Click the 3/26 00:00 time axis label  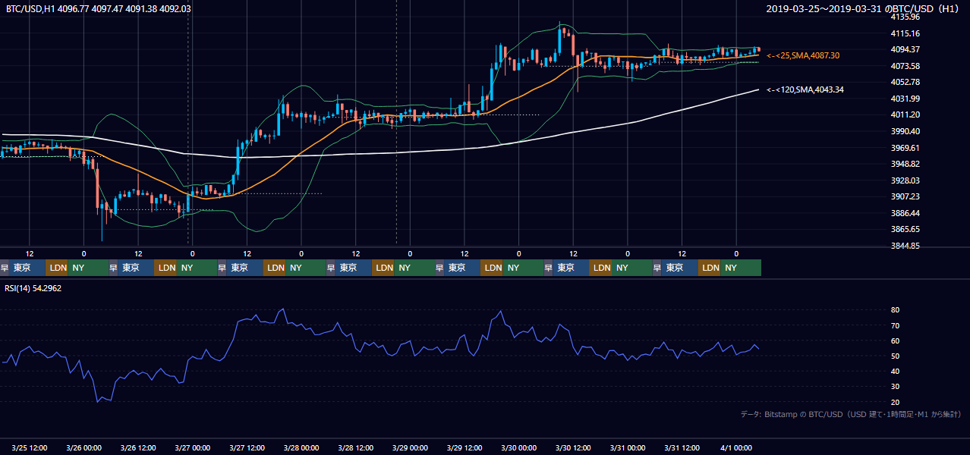coord(84,447)
